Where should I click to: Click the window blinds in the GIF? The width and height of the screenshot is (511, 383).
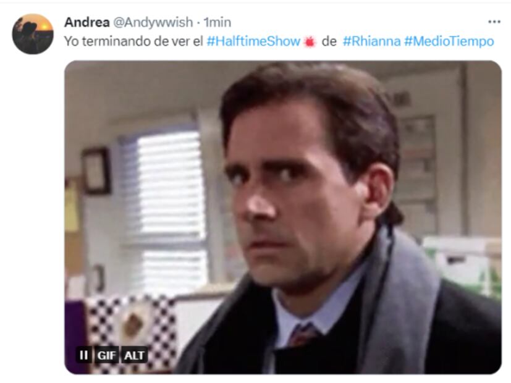(x=164, y=208)
